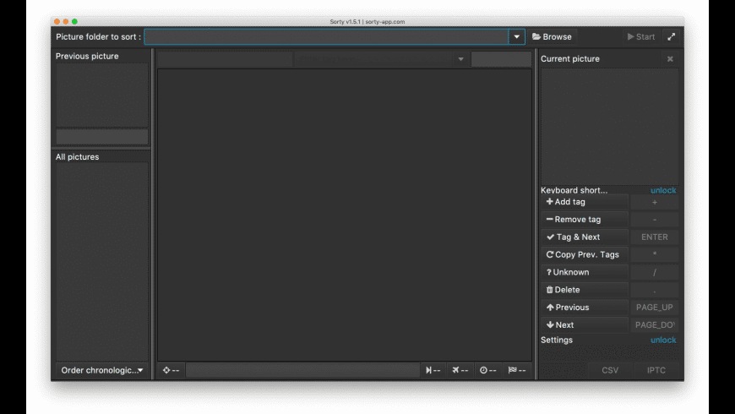Click the Current picture preview area
The width and height of the screenshot is (735, 414).
click(609, 127)
